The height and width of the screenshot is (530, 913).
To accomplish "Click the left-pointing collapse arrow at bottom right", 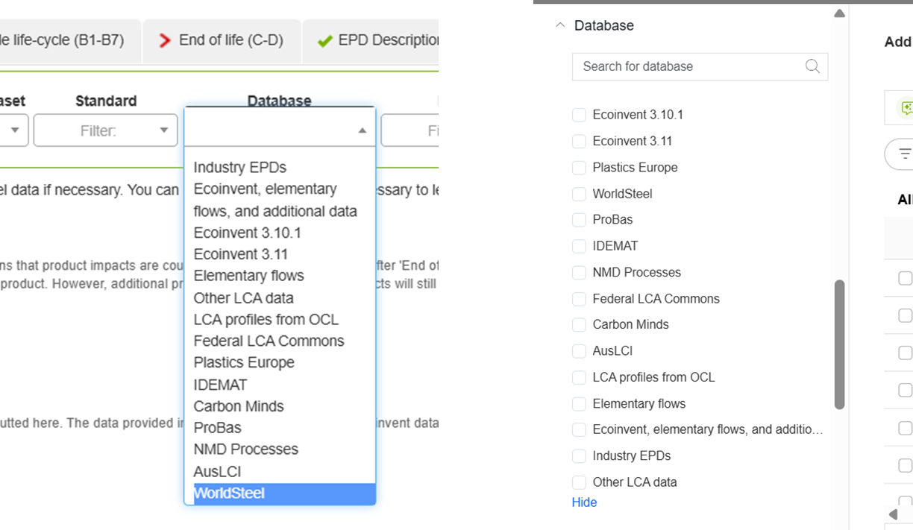I will click(x=893, y=514).
